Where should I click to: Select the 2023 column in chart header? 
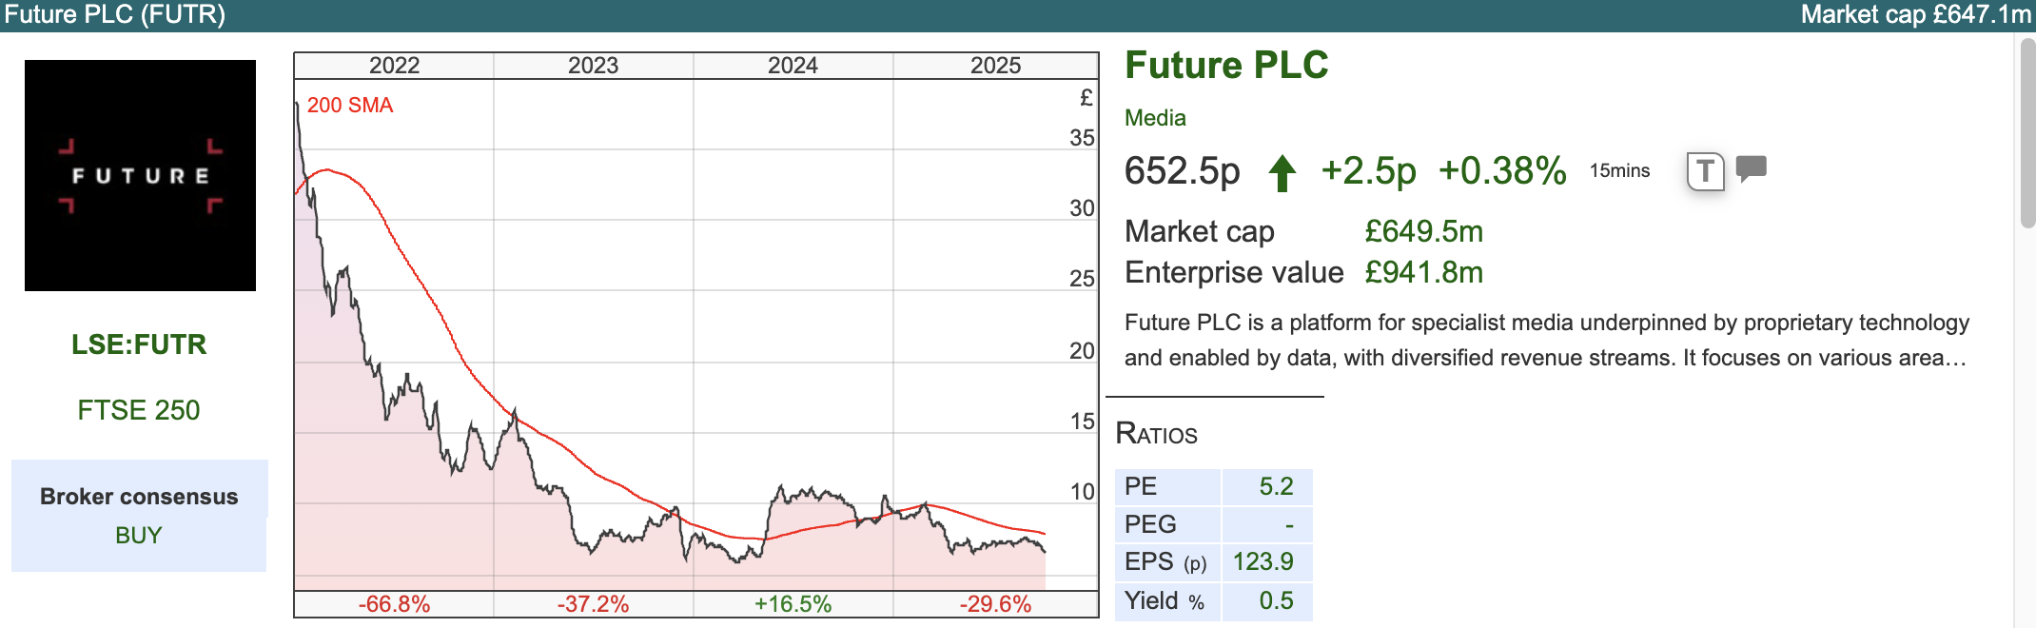593,66
